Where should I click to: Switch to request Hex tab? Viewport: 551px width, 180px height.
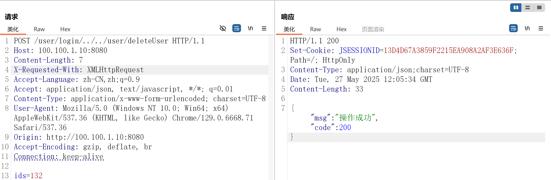[65, 29]
